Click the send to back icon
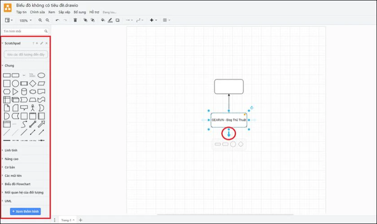The height and width of the screenshot is (224, 377). (92, 20)
